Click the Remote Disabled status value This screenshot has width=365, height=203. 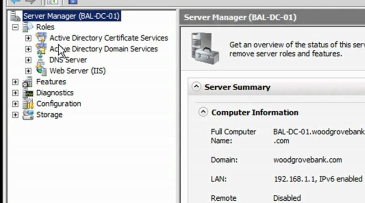(287, 198)
